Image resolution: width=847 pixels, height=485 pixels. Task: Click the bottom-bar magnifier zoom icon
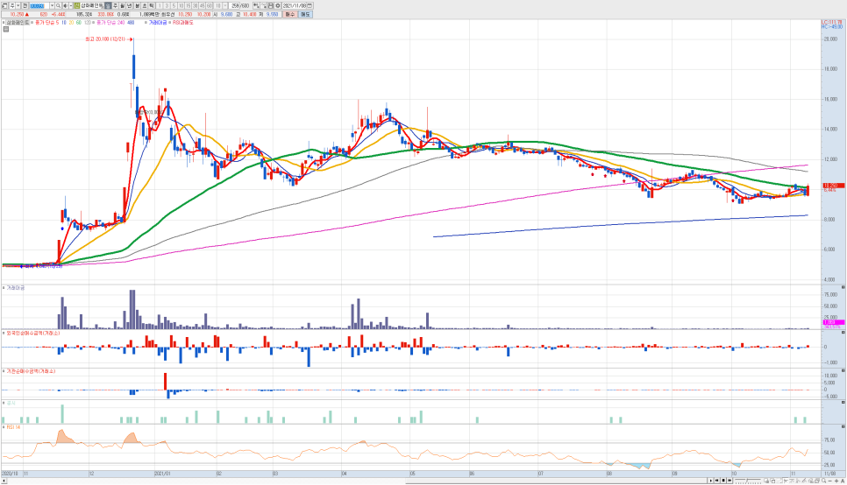tap(824, 480)
